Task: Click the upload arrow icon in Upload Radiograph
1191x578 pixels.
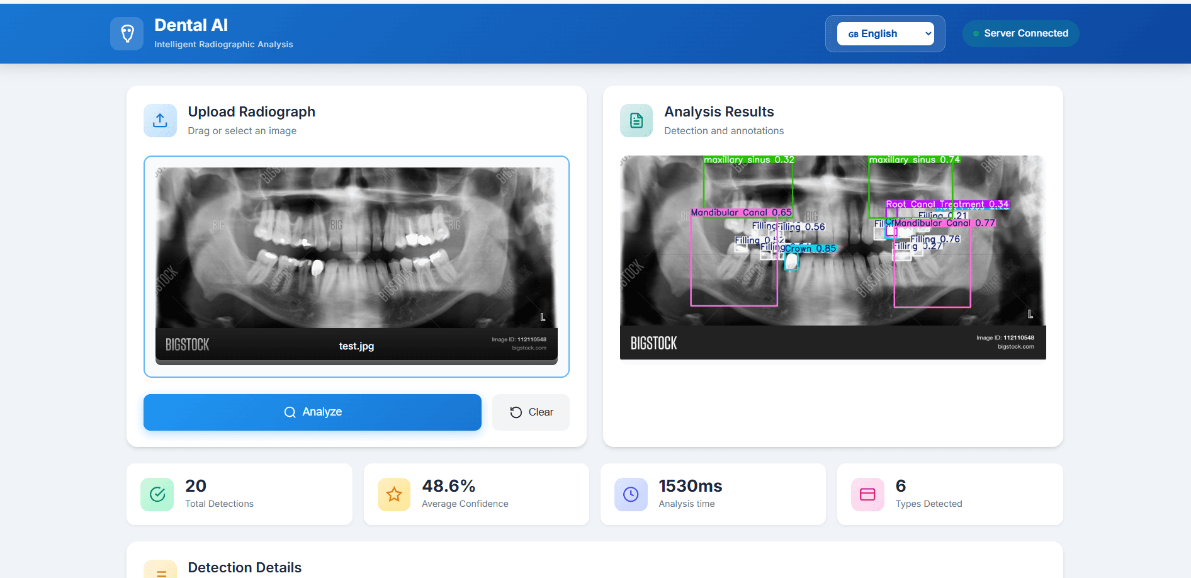Action: tap(160, 120)
